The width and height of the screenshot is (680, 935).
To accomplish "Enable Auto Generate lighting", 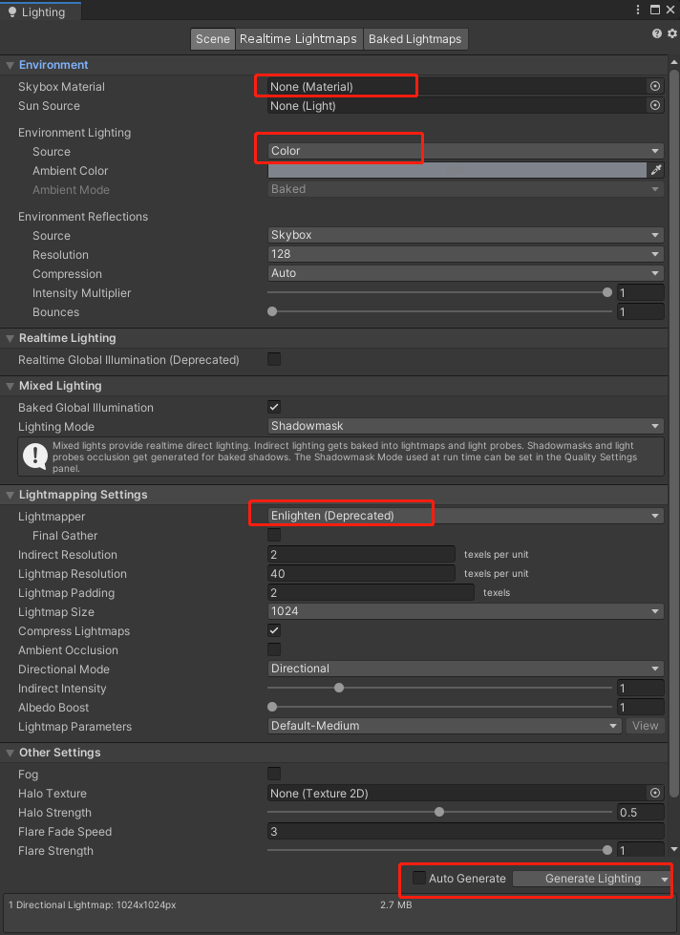I will click(418, 878).
